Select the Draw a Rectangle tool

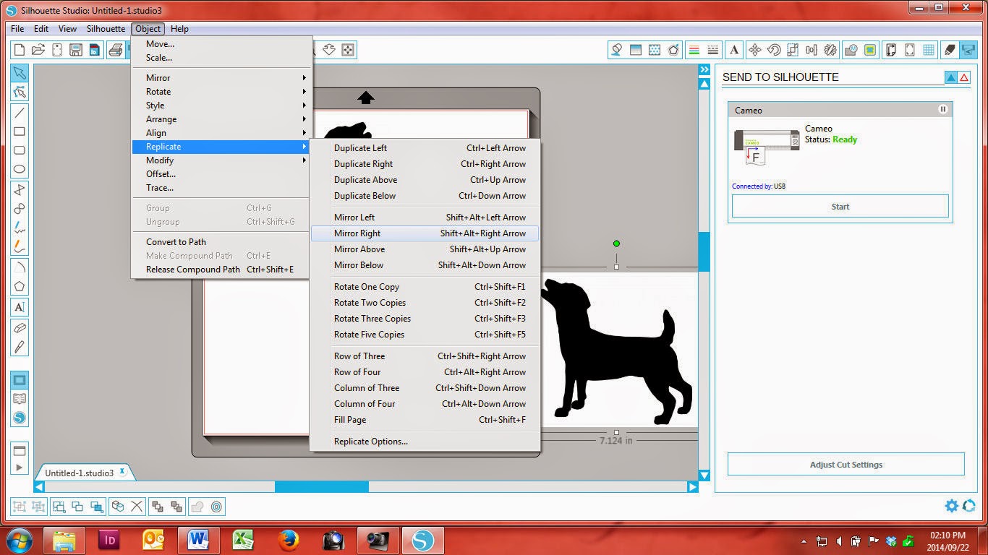pos(20,132)
